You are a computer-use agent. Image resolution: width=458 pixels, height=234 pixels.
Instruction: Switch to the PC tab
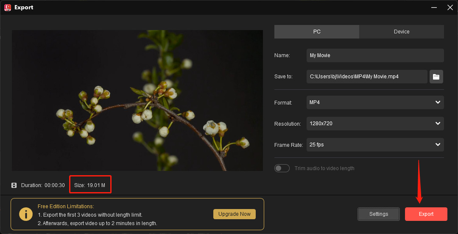317,32
